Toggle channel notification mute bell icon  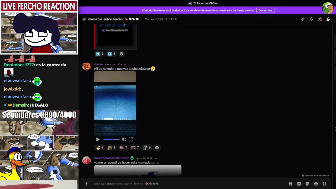coord(311,19)
